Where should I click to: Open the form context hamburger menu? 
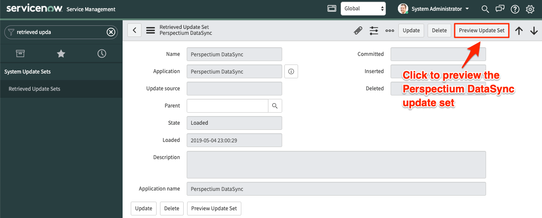(151, 31)
